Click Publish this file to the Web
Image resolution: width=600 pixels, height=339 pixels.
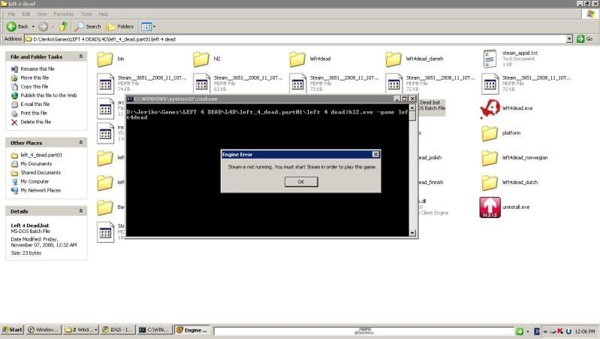tap(49, 95)
